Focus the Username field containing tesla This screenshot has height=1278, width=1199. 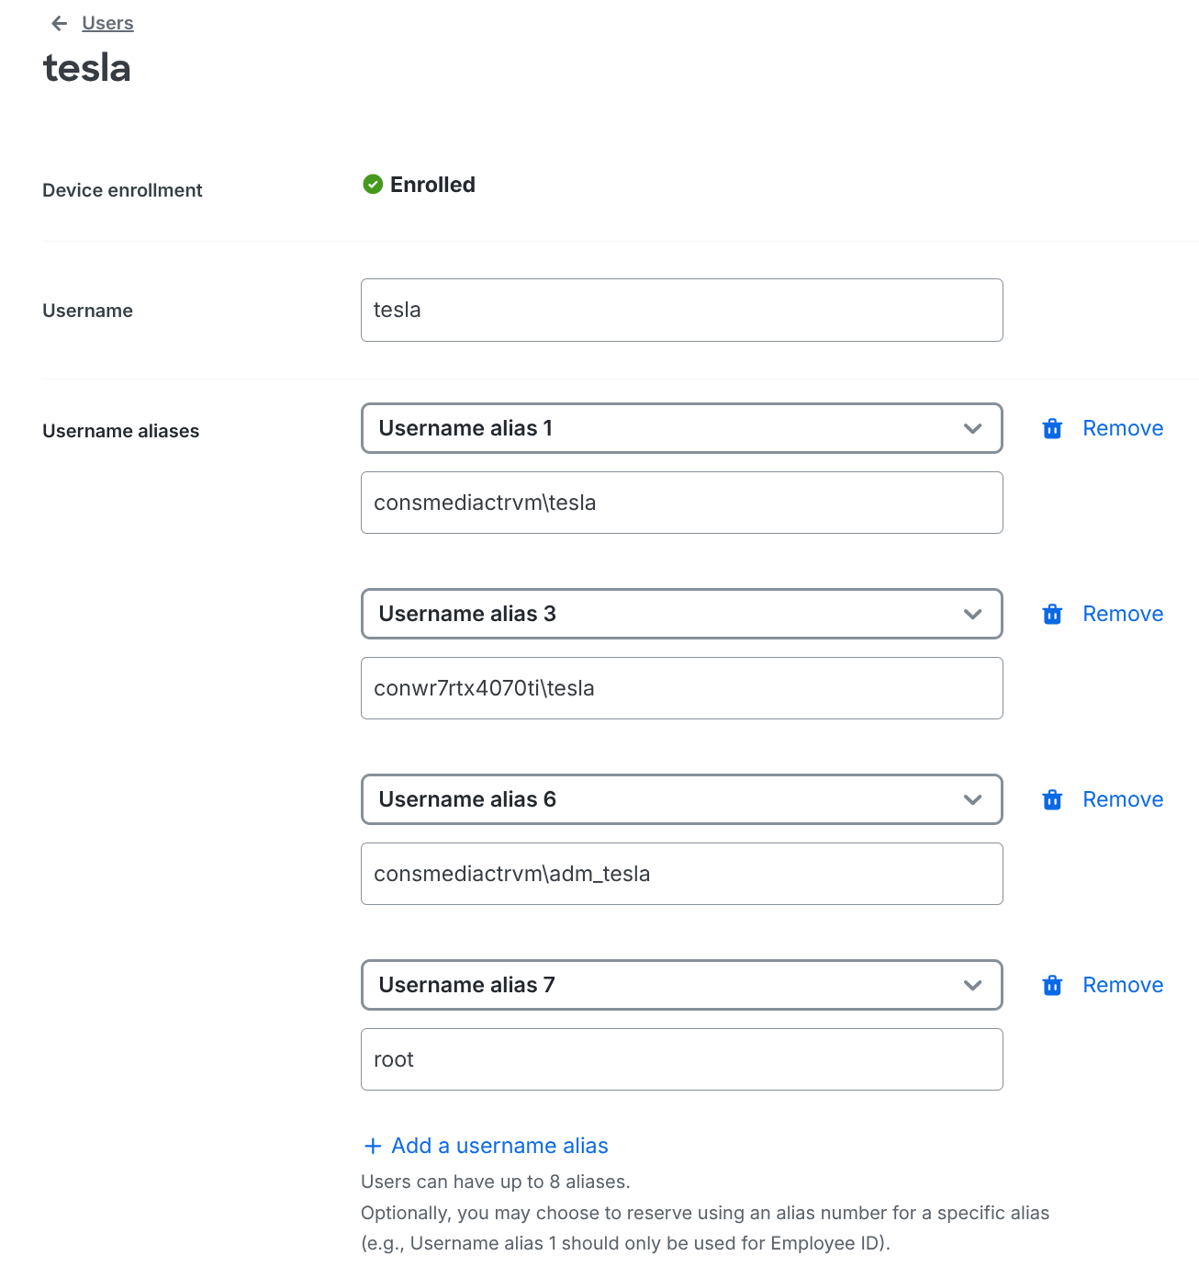[x=681, y=311]
